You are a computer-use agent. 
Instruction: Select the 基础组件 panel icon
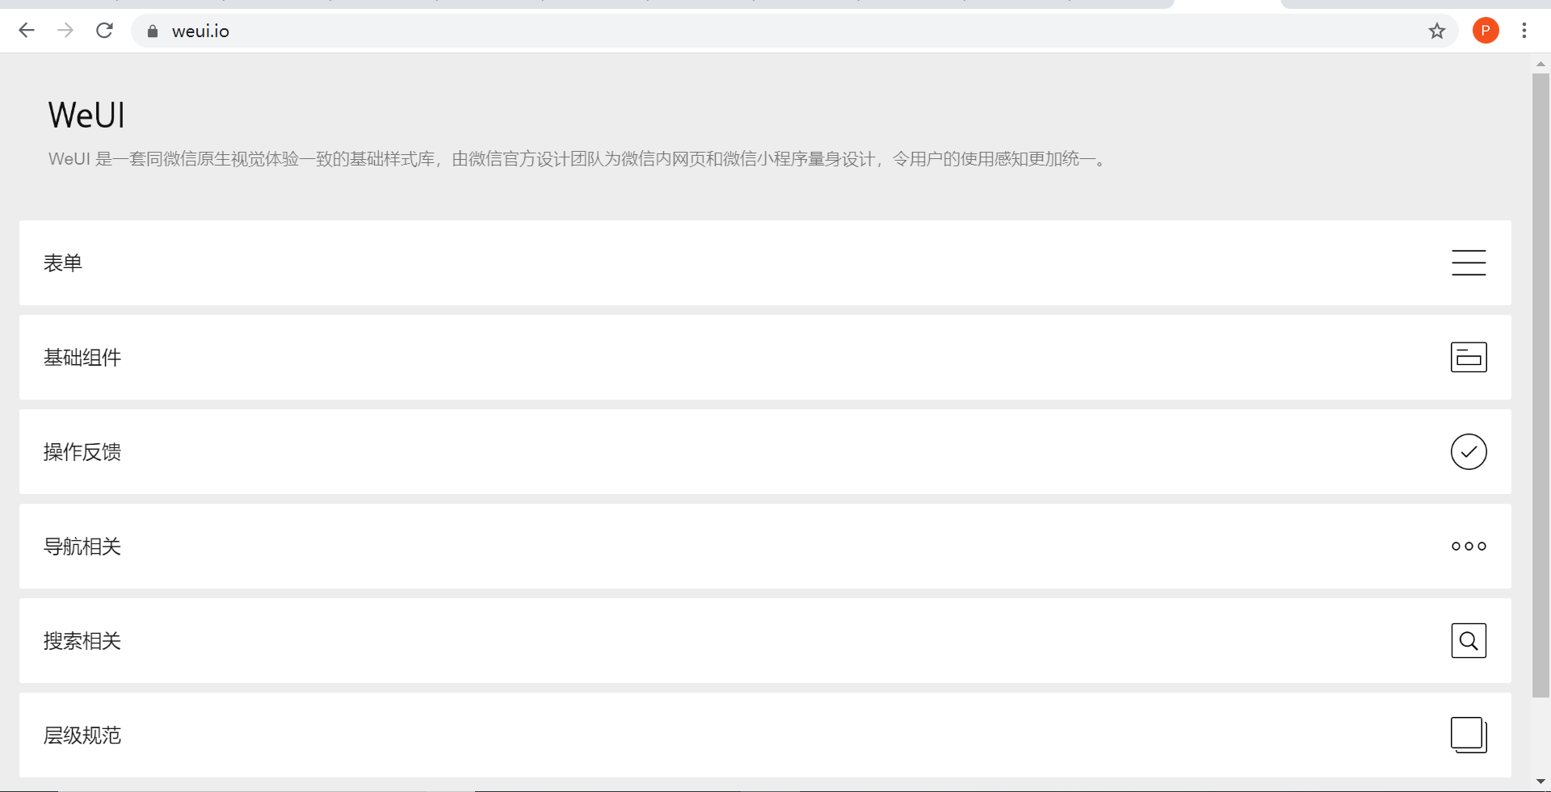[1469, 357]
